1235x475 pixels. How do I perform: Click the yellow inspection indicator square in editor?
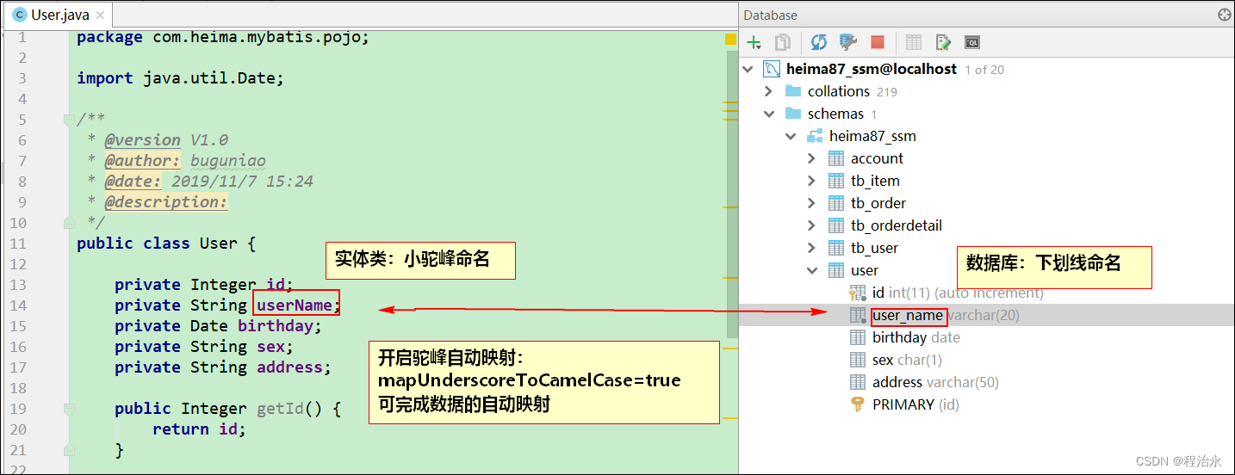pyautogui.click(x=730, y=39)
